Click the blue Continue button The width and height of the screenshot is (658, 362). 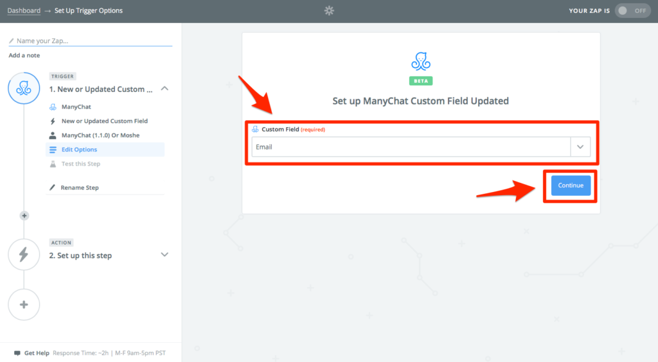(x=571, y=185)
